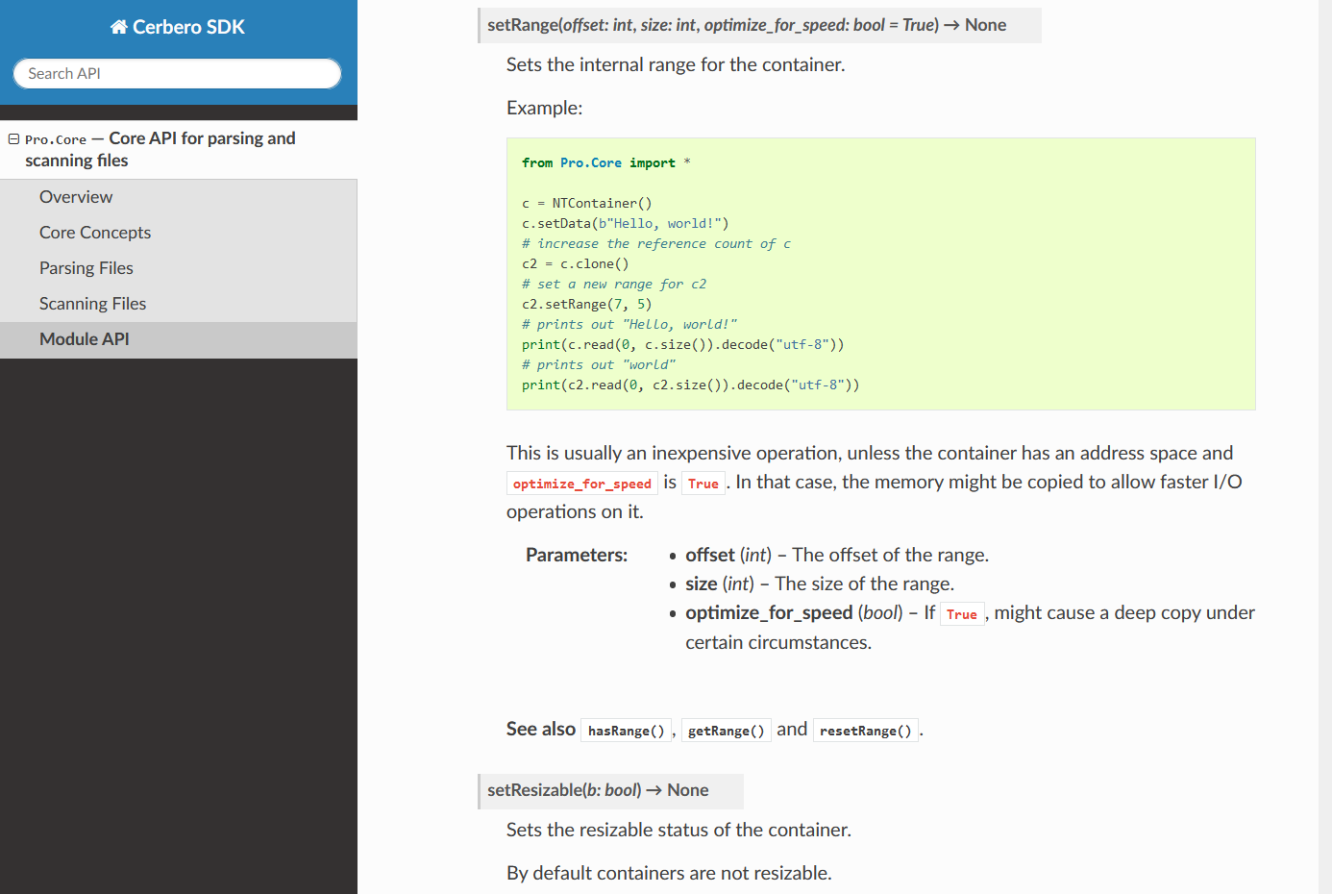Viewport: 1332px width, 894px height.
Task: Collapse the Pro.Core tree section
Action: click(13, 139)
